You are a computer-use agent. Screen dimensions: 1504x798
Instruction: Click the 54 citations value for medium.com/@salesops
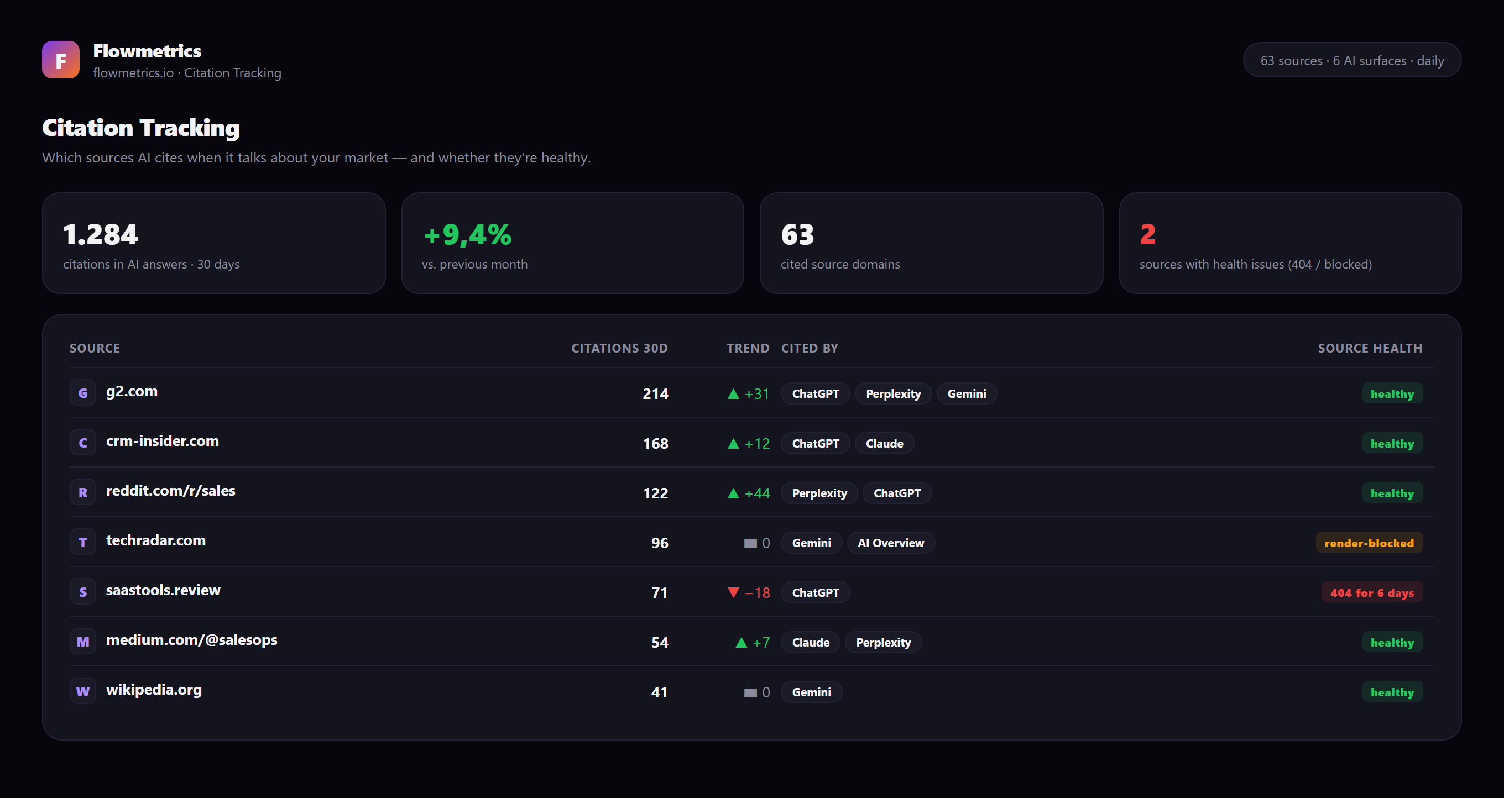660,642
